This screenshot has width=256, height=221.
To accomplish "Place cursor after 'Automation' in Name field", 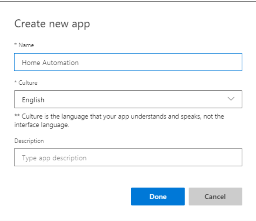I will tap(79, 63).
